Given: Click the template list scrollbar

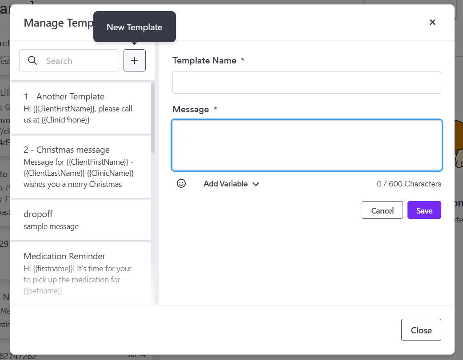Looking at the screenshot, I should pyautogui.click(x=153, y=118).
